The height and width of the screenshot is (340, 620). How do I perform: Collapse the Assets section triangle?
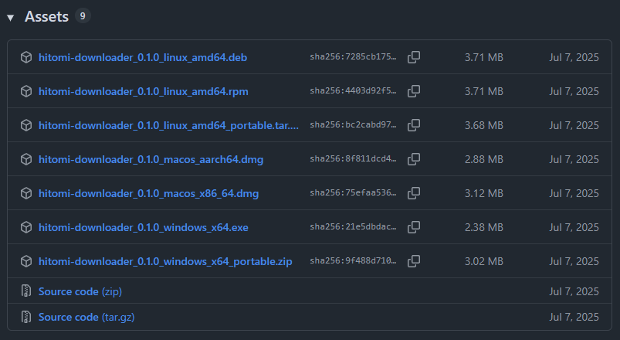(11, 18)
